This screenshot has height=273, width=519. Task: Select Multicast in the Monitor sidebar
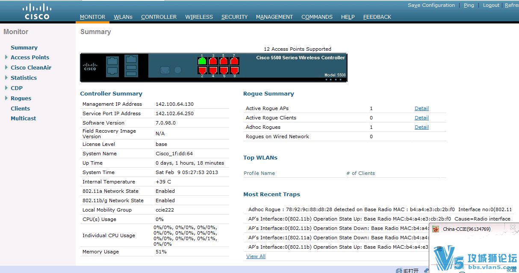pos(23,118)
